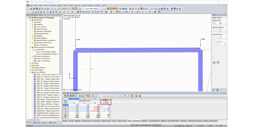Toggle the GLINES status bar button
This screenshot has height=127, width=253.
155,126
